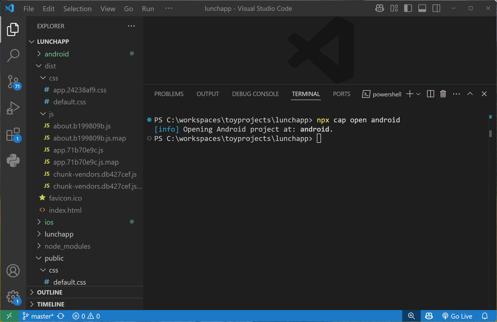The height and width of the screenshot is (322, 497).
Task: Maximize the panel size with chevron
Action: pos(470,94)
